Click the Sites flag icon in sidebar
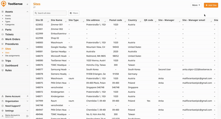The image size is (221, 119). pyautogui.click(x=2, y=49)
